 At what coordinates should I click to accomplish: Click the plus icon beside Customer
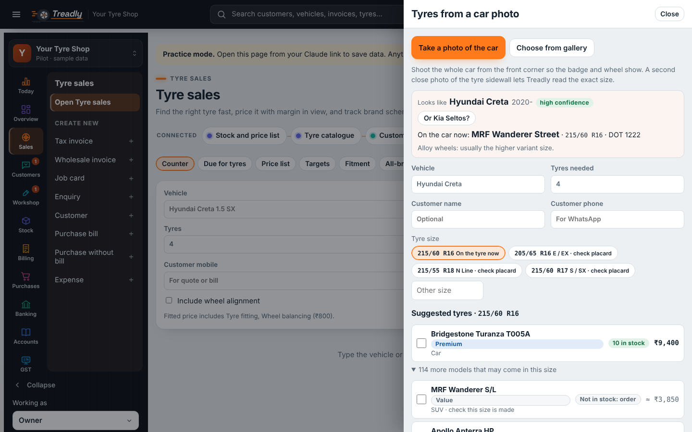(x=131, y=216)
